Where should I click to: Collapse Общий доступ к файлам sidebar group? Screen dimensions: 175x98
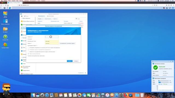coord(21,19)
